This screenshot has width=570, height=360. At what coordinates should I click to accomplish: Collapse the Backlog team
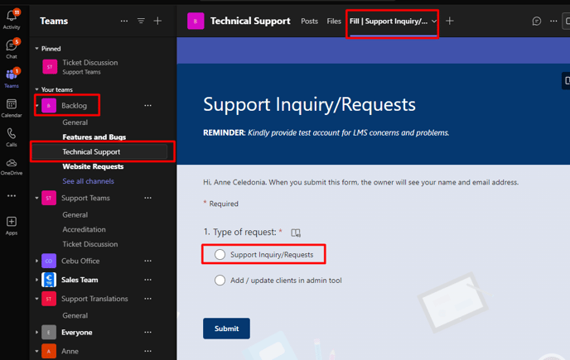coord(37,106)
